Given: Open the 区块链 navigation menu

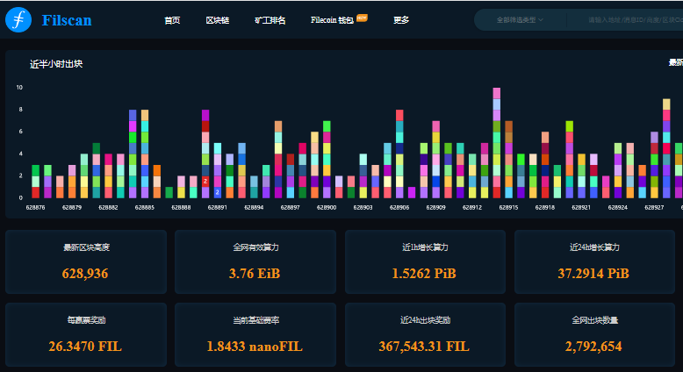Looking at the screenshot, I should tap(217, 20).
